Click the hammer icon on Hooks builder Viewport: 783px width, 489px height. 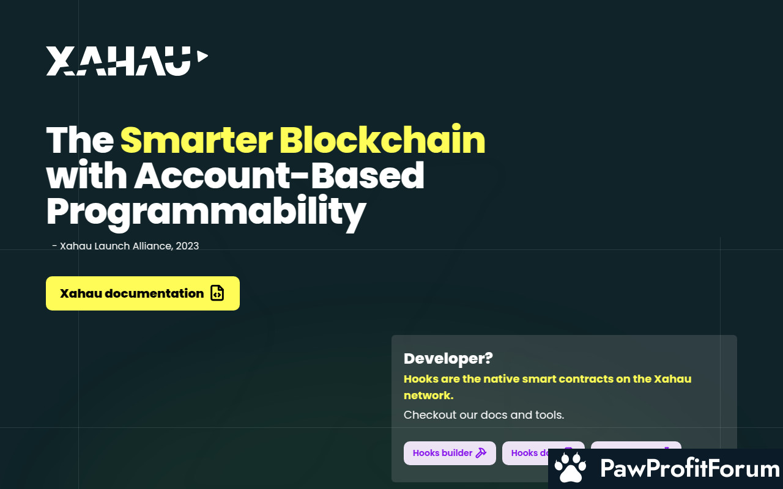481,453
